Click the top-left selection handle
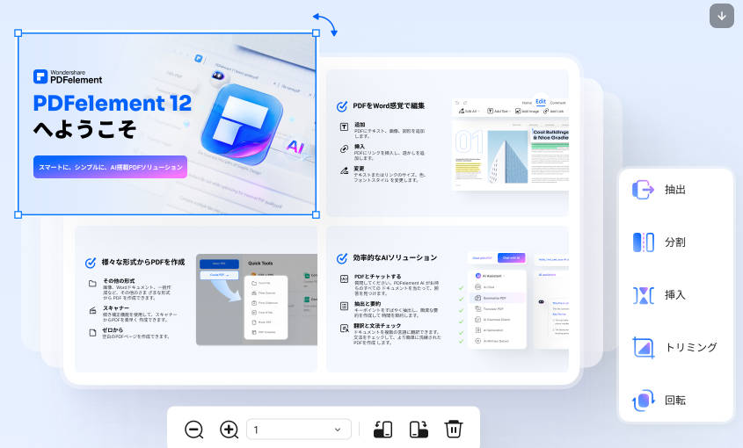 coord(18,33)
